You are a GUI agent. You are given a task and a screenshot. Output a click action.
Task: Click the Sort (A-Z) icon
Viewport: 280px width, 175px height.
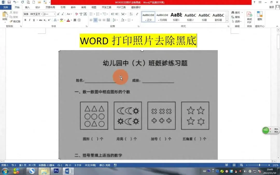click(x=131, y=14)
